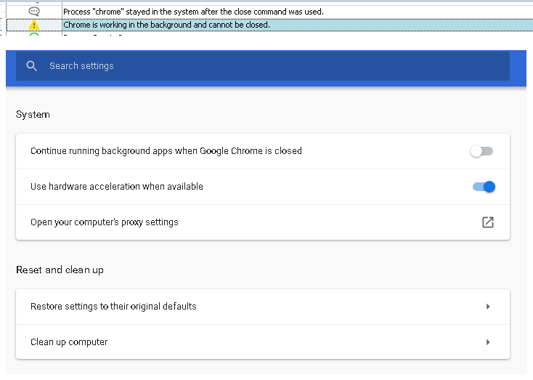Open Restore settings to their original defaults
This screenshot has width=533, height=380.
113,307
